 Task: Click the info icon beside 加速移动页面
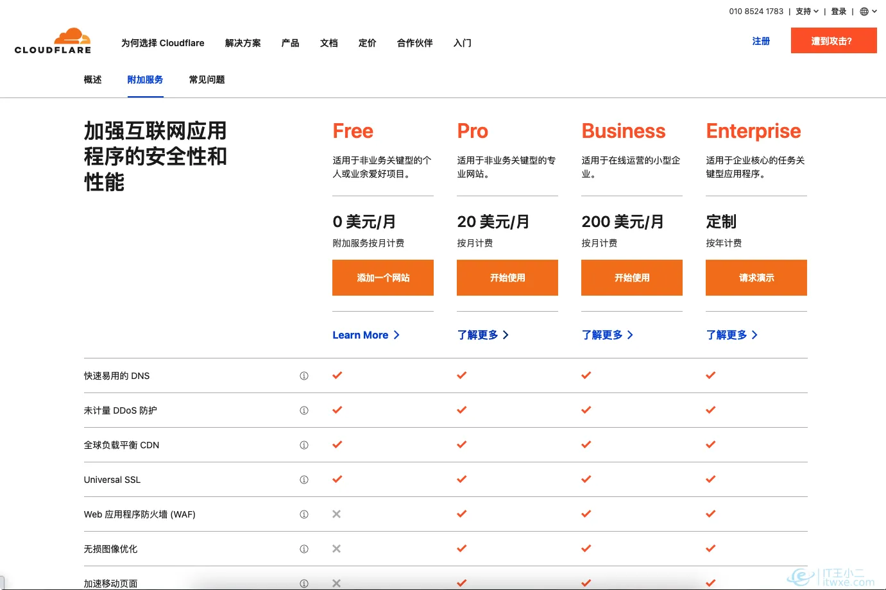pos(304,583)
